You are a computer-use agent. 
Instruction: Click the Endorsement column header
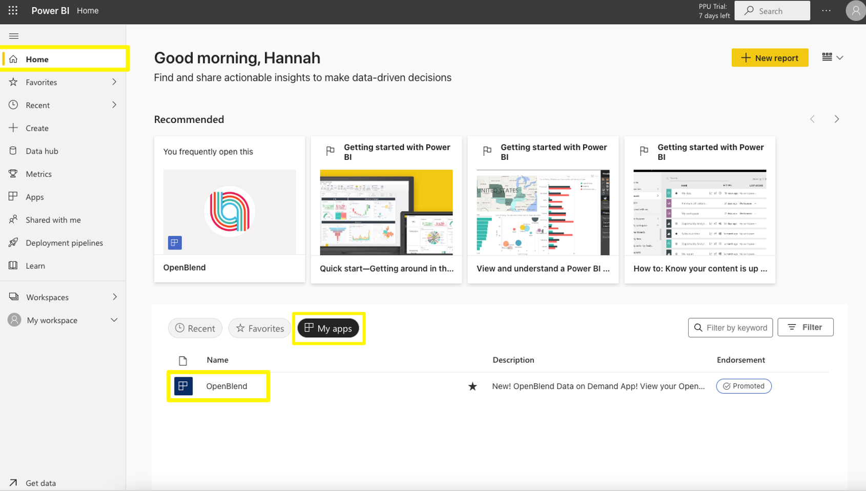(x=740, y=360)
